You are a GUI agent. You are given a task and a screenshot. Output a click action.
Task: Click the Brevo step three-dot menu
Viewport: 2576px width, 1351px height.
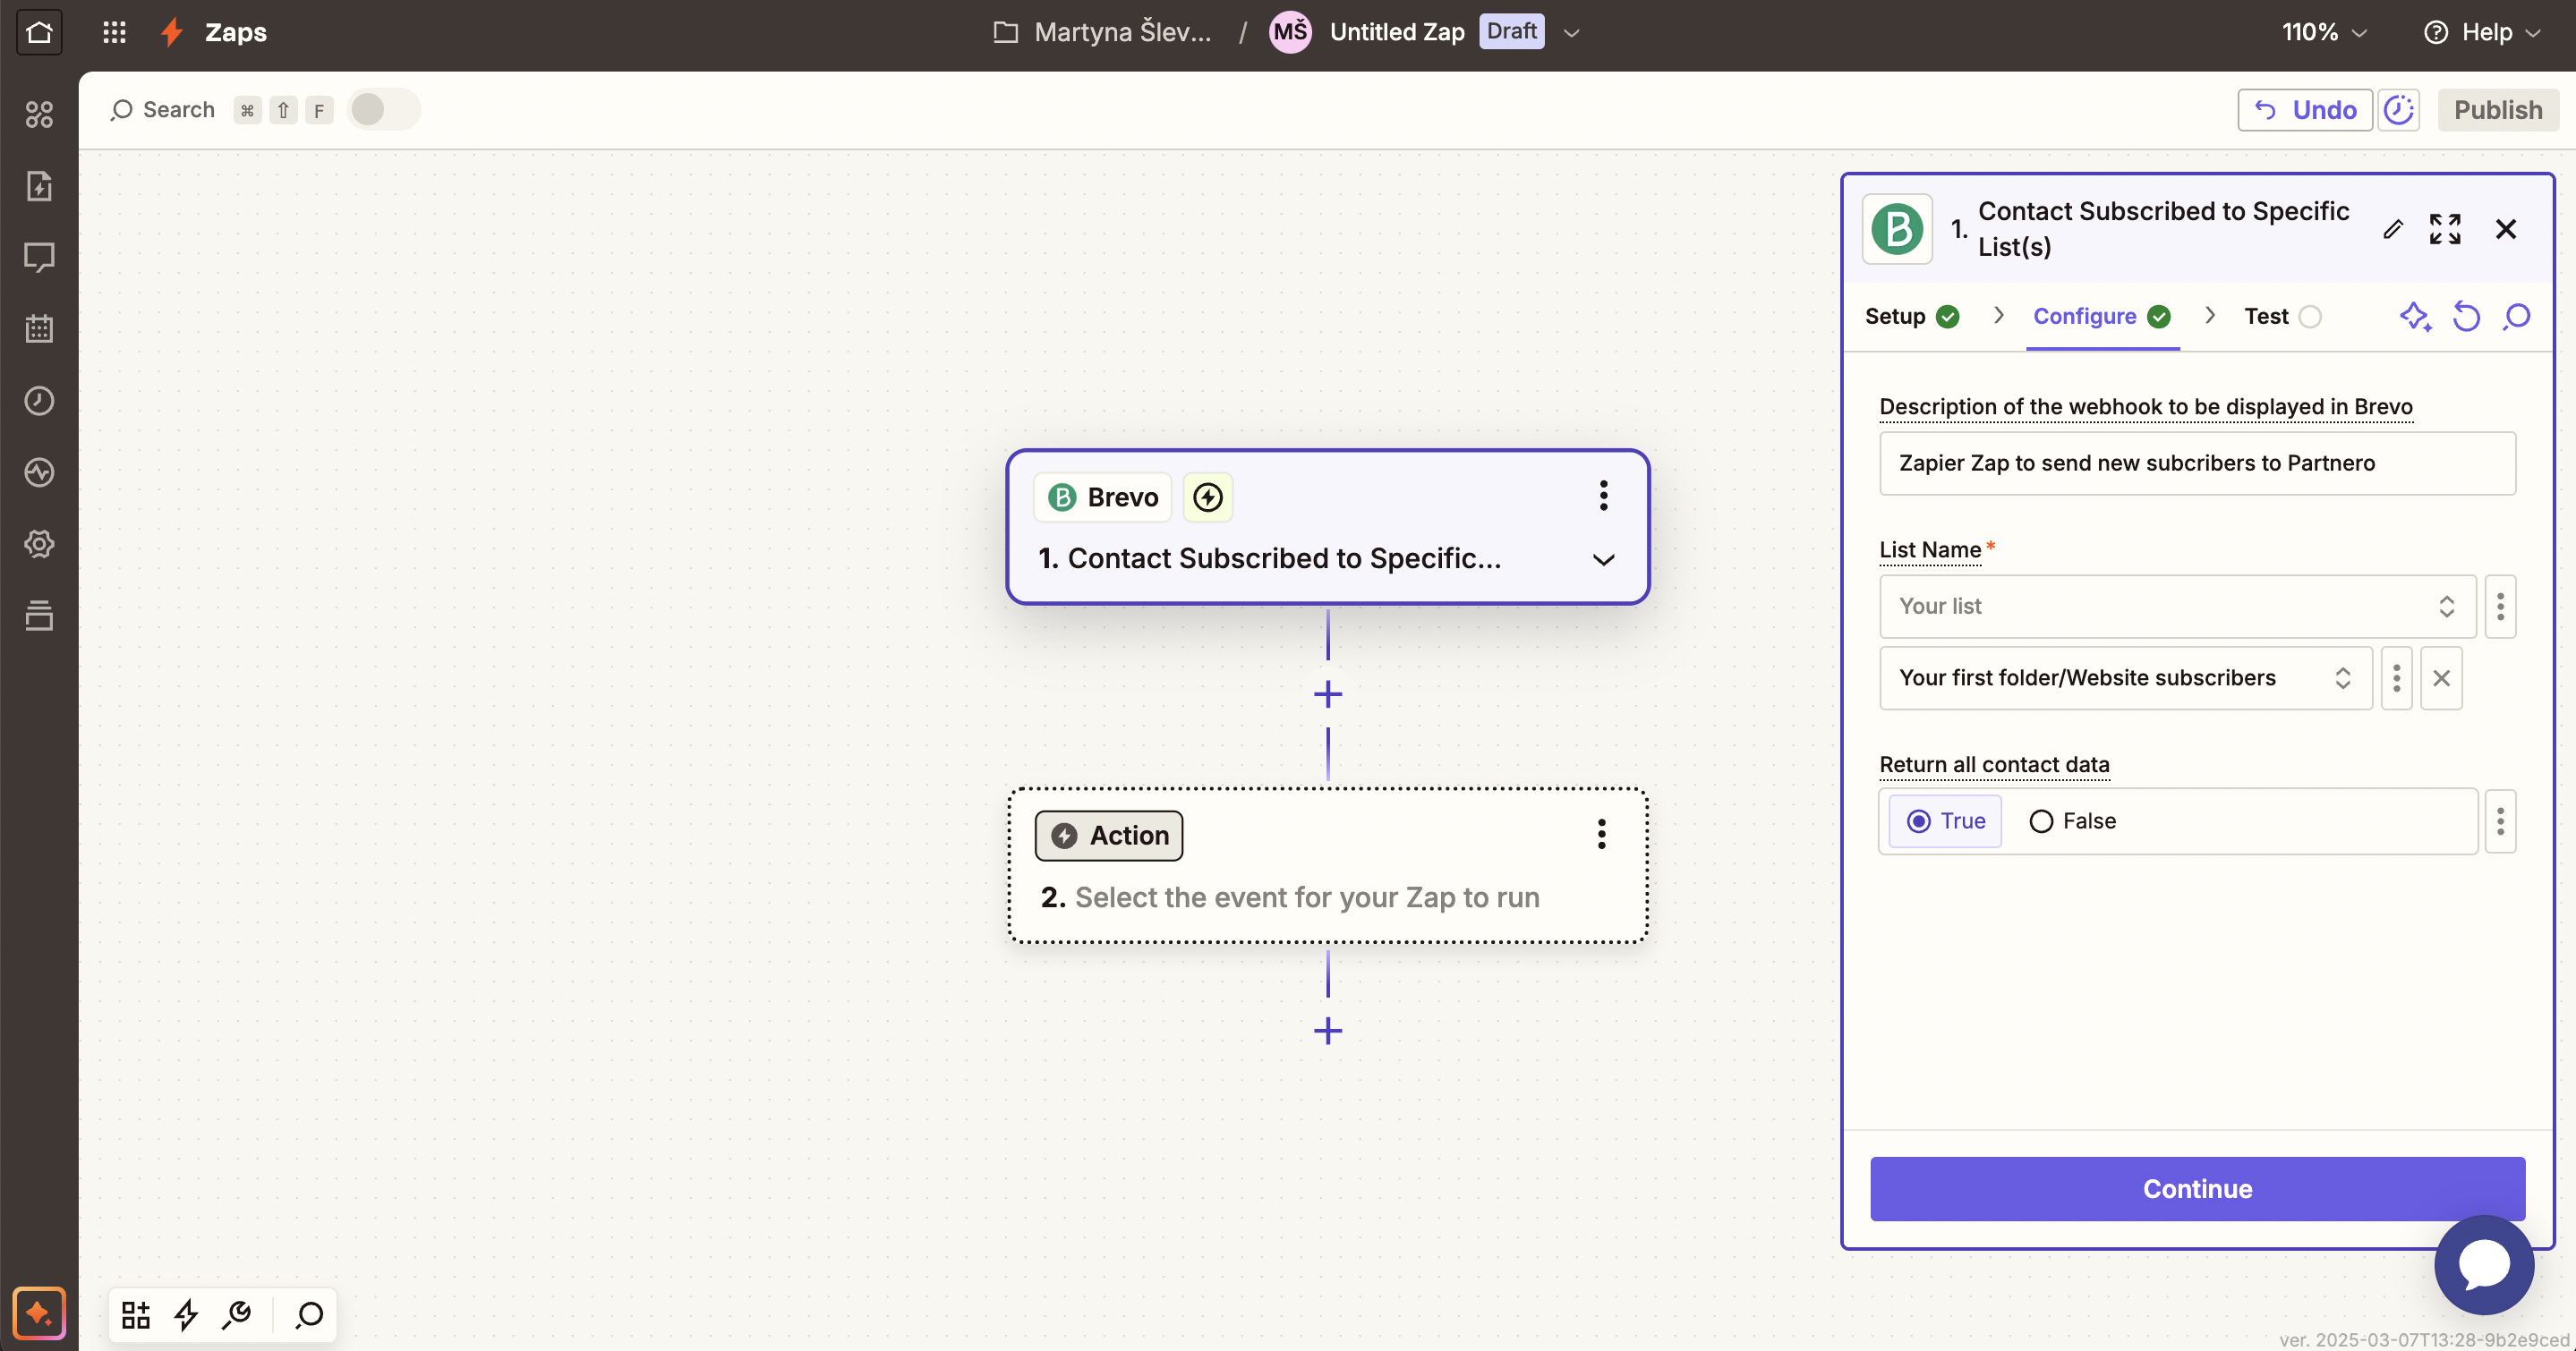click(1603, 496)
